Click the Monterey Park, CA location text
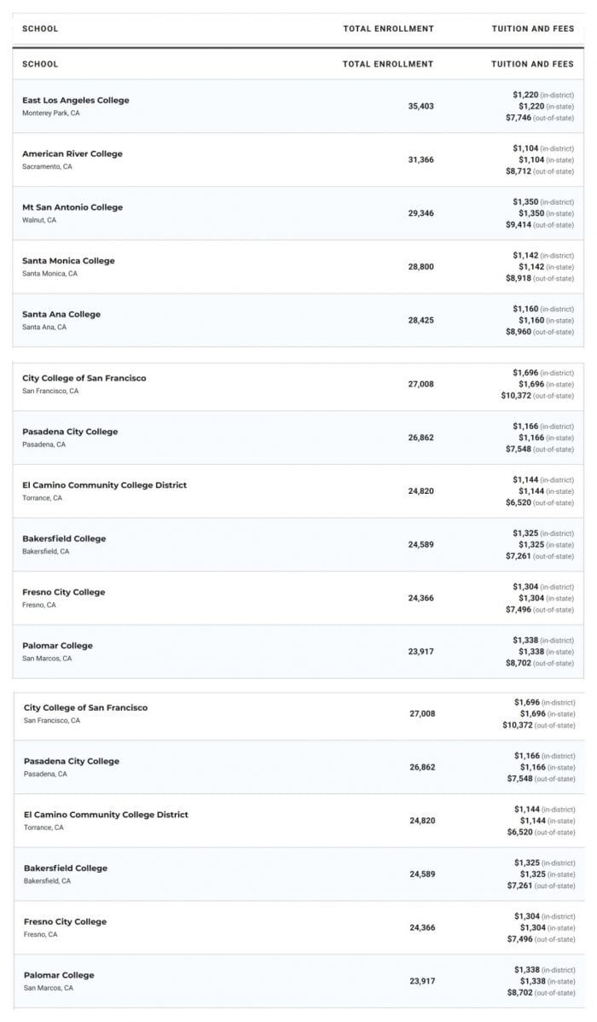Screen dimensions: 597x1022 point(51,113)
